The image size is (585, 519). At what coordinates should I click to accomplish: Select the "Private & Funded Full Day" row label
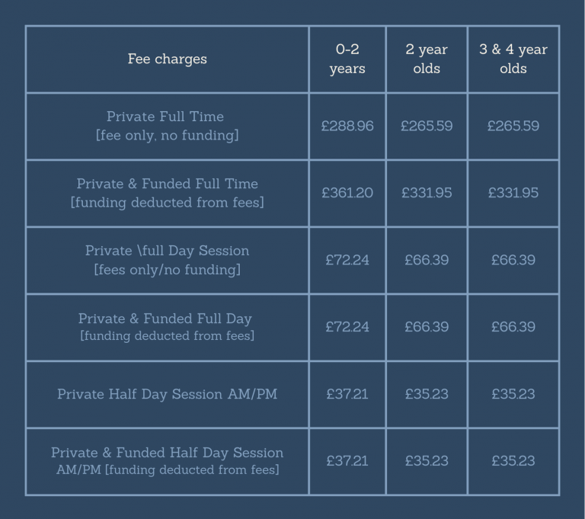click(x=167, y=326)
